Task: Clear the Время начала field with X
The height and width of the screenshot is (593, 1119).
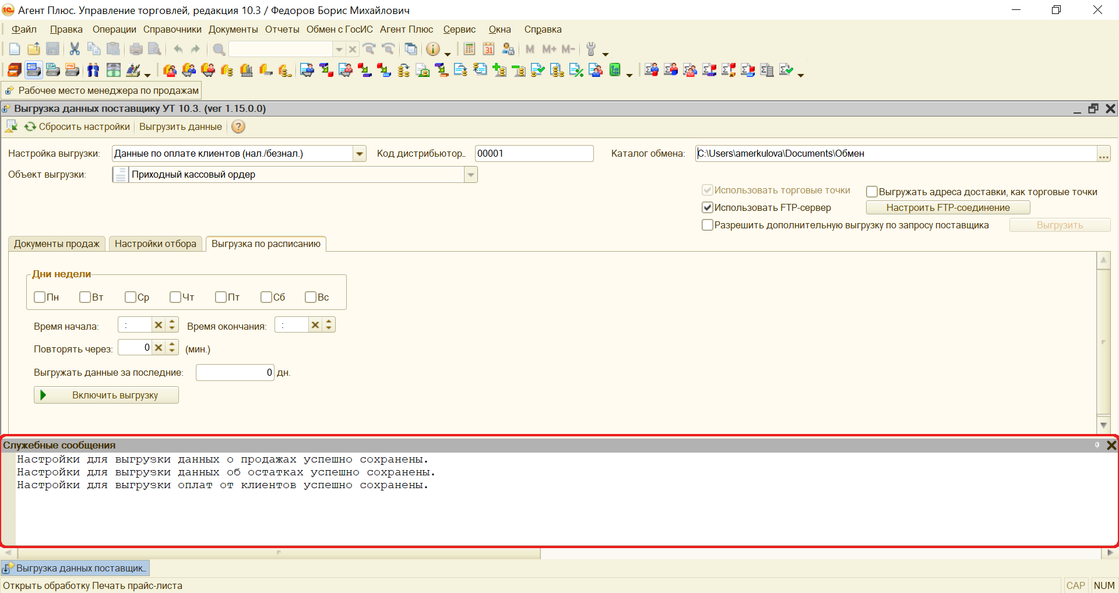Action: pyautogui.click(x=159, y=325)
